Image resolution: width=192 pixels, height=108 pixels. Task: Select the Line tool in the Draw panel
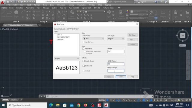pyautogui.click(x=3, y=14)
